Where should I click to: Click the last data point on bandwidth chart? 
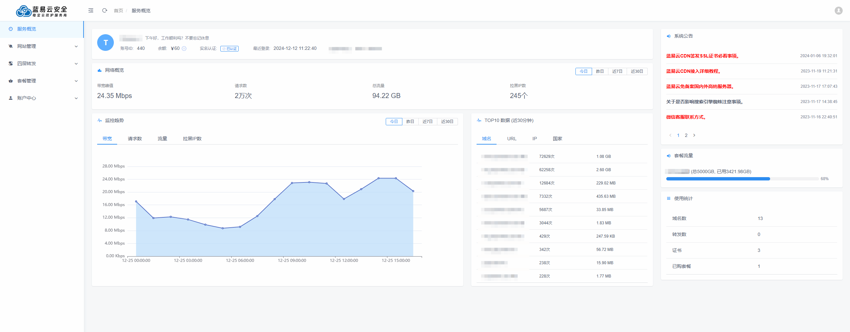(413, 191)
